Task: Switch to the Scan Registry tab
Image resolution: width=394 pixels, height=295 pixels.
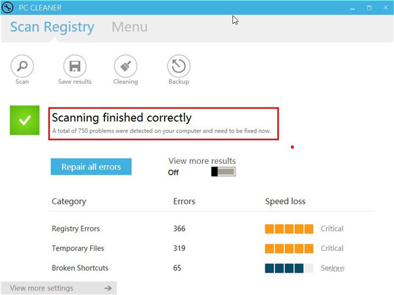Action: 53,28
